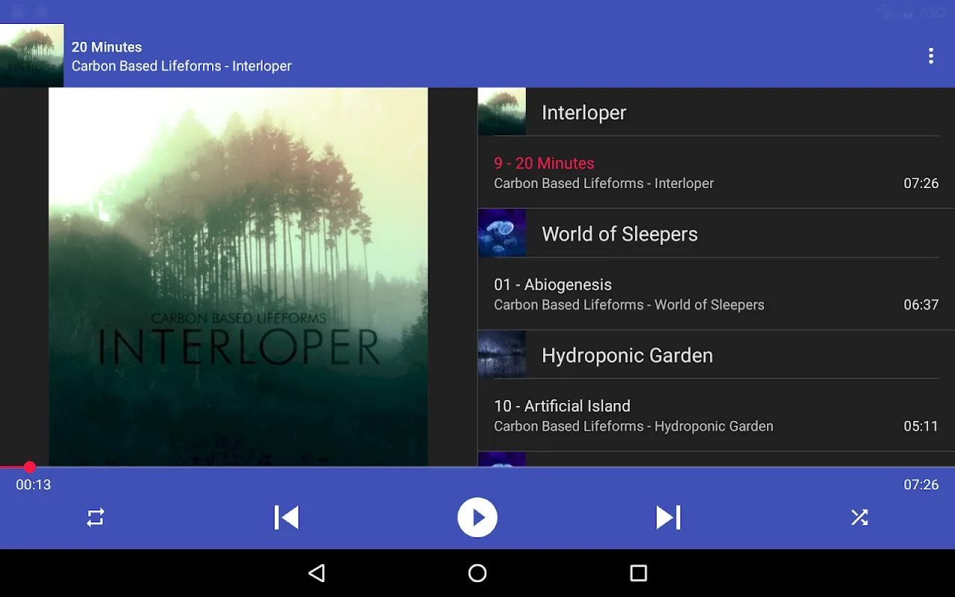
Task: Toggle shuffle playback
Action: click(859, 517)
